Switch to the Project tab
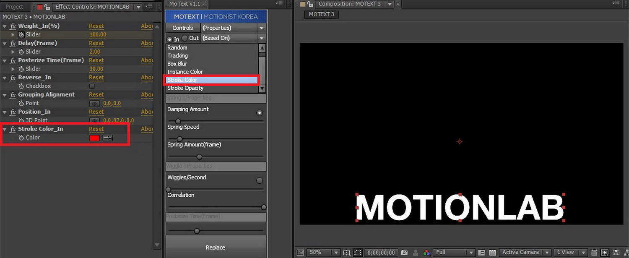Image resolution: width=629 pixels, height=258 pixels. pos(14,7)
